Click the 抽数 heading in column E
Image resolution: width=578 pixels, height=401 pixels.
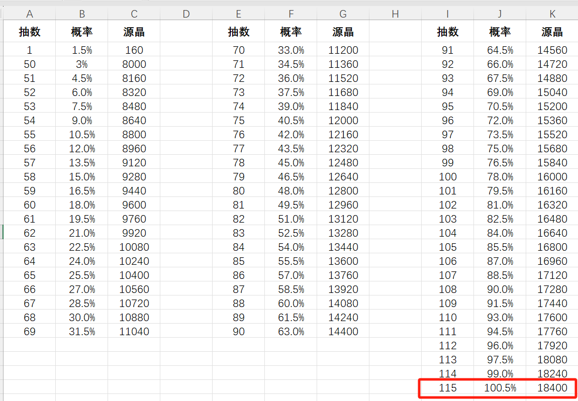pyautogui.click(x=239, y=31)
